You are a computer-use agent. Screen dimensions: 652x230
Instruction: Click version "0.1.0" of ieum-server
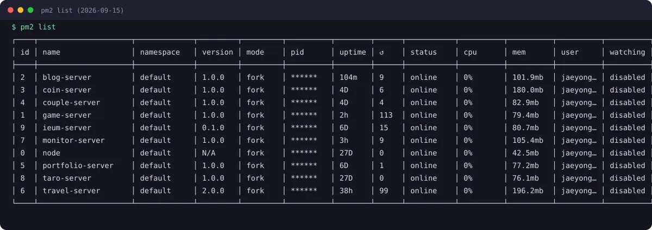pyautogui.click(x=213, y=127)
